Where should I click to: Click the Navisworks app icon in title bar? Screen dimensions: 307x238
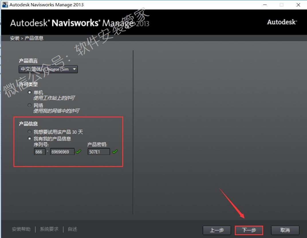click(5, 5)
